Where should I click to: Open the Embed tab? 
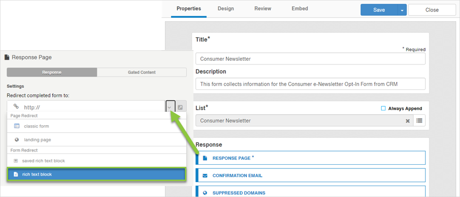299,8
